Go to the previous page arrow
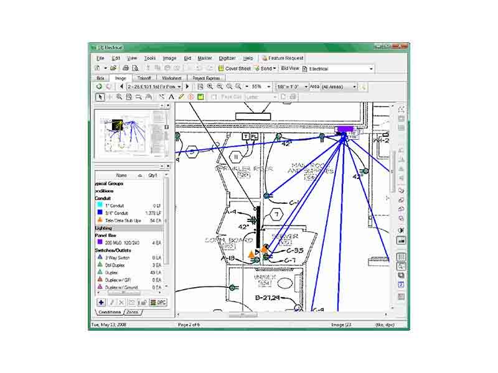This screenshot has height=373, width=498. click(x=121, y=86)
